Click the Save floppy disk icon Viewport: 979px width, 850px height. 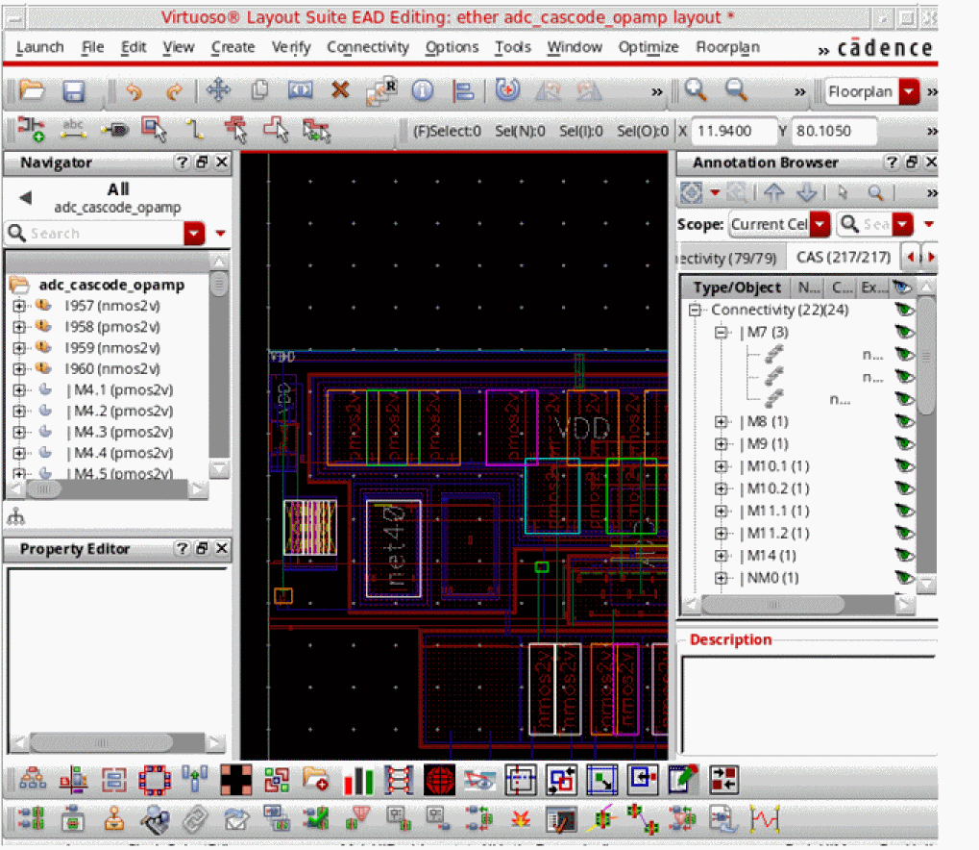click(x=74, y=91)
